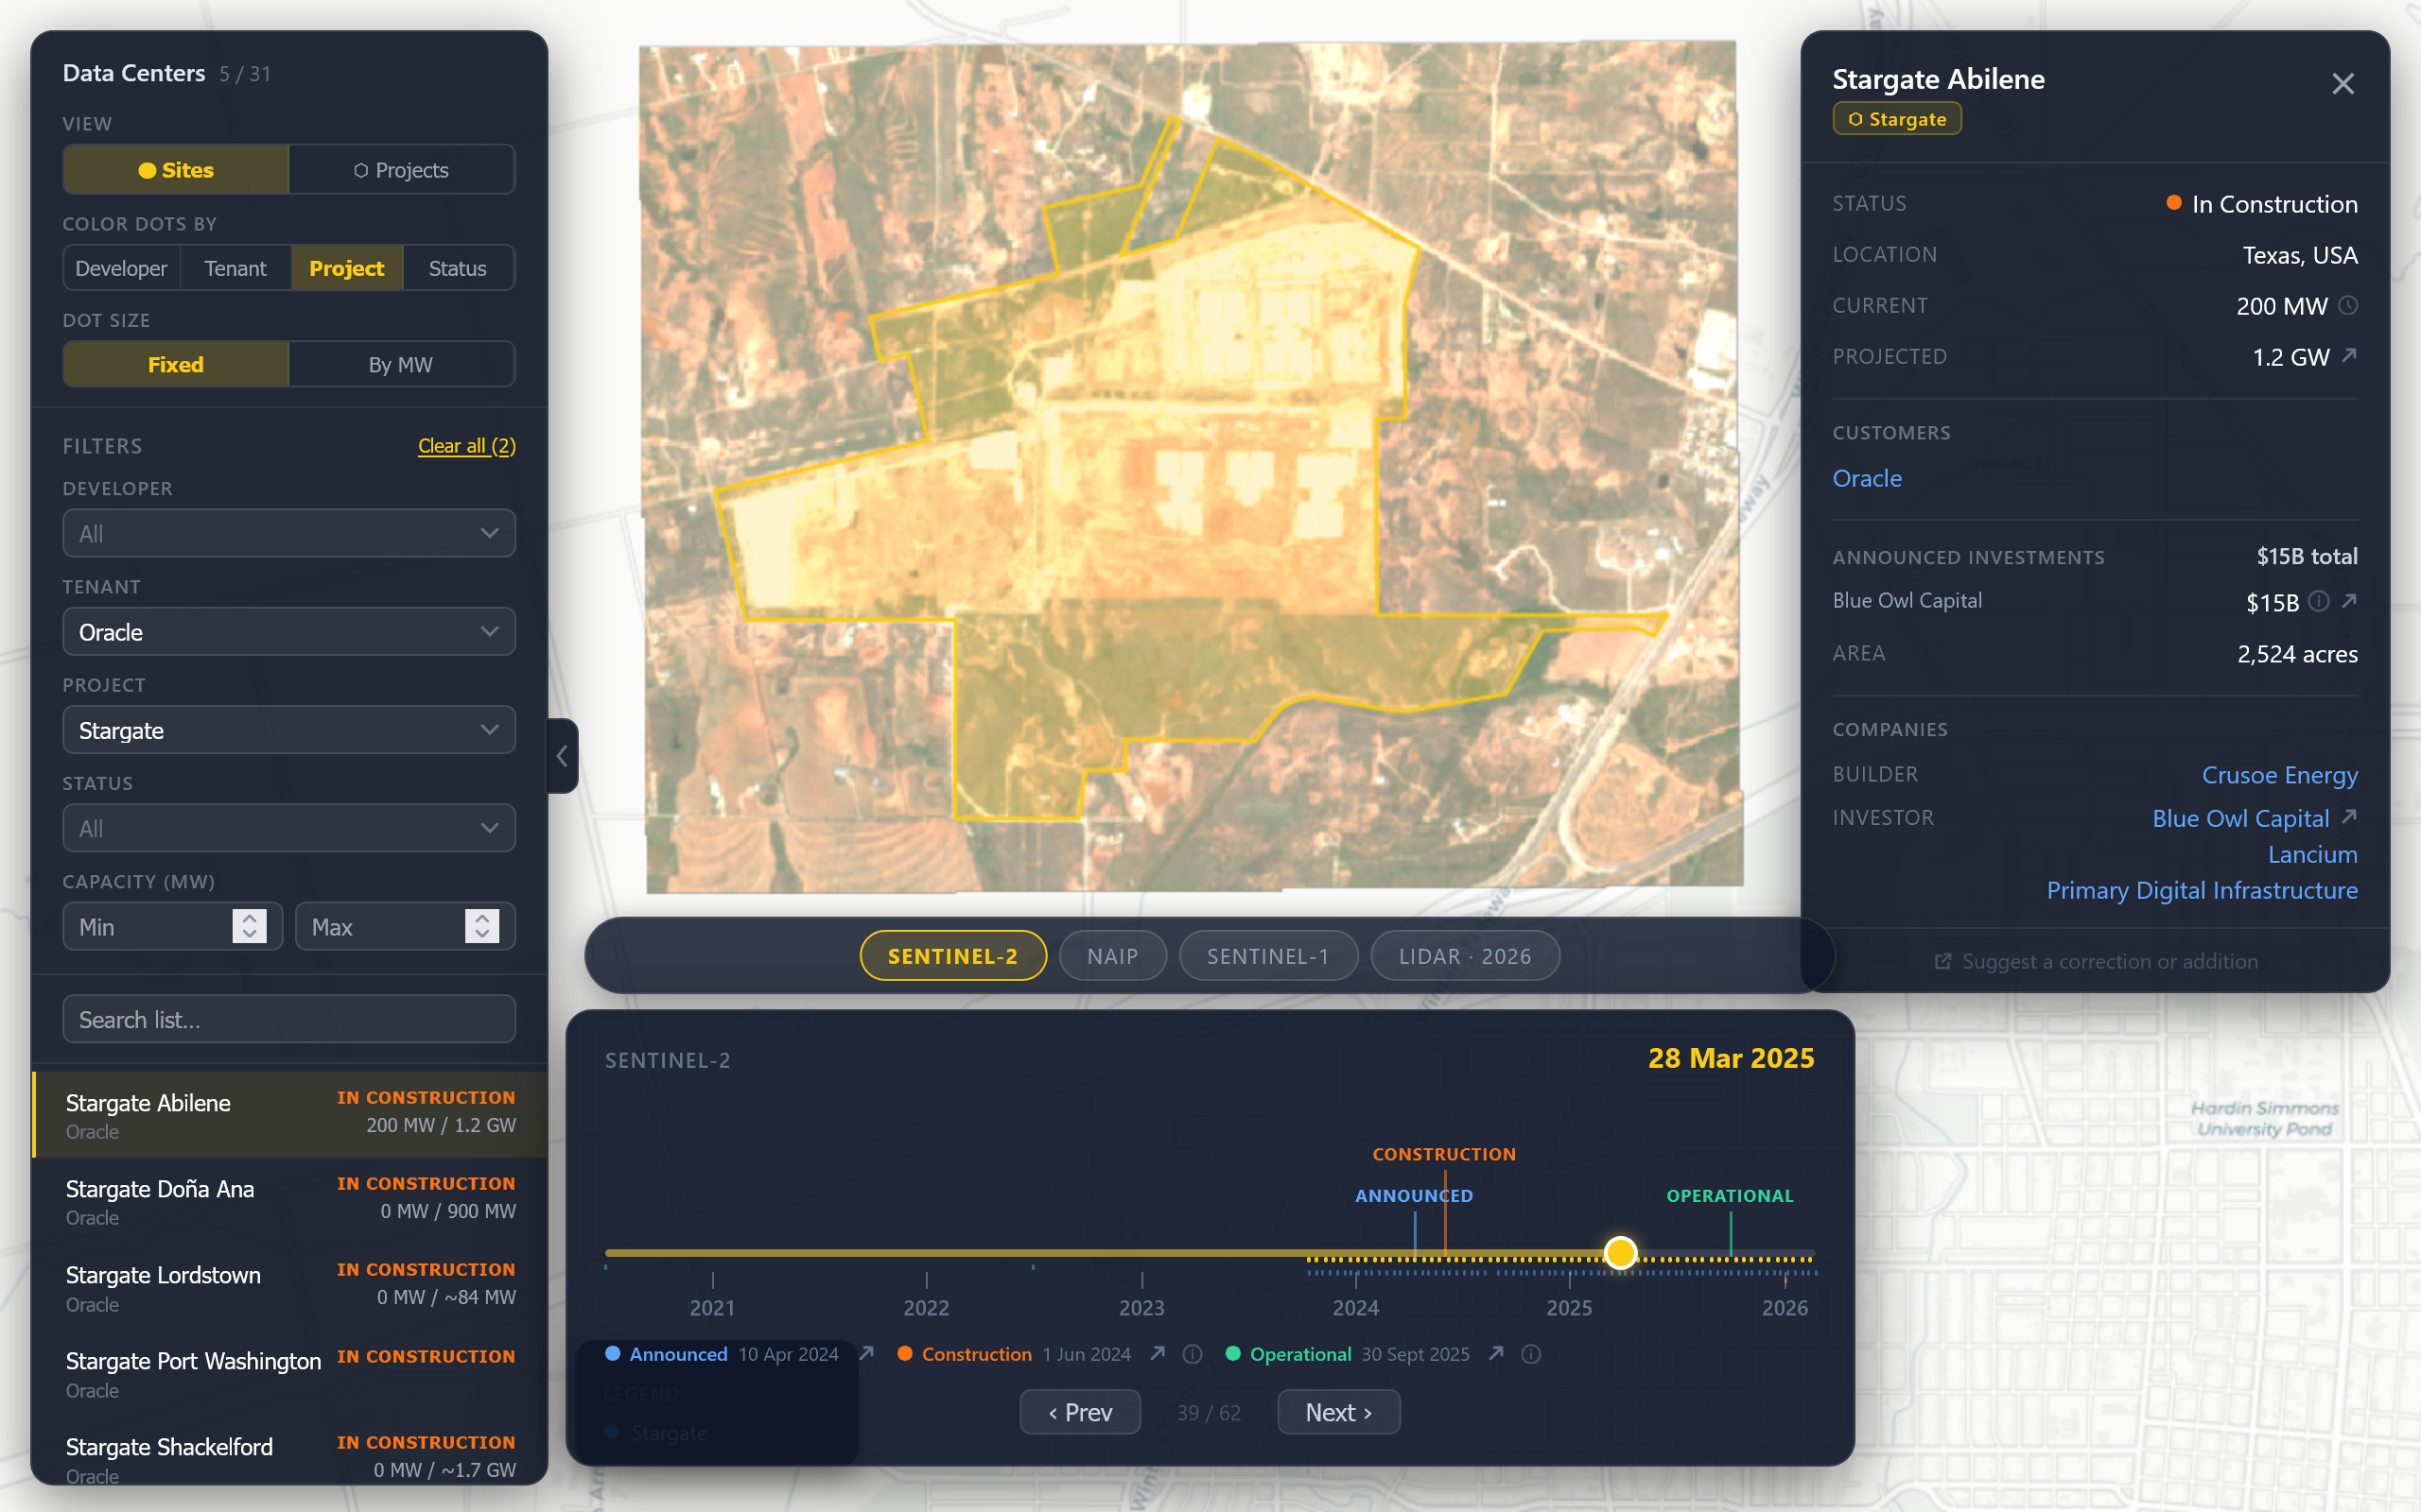Advance imagery with the Next button
Screen dimensions: 2421x1512
point(1337,1411)
